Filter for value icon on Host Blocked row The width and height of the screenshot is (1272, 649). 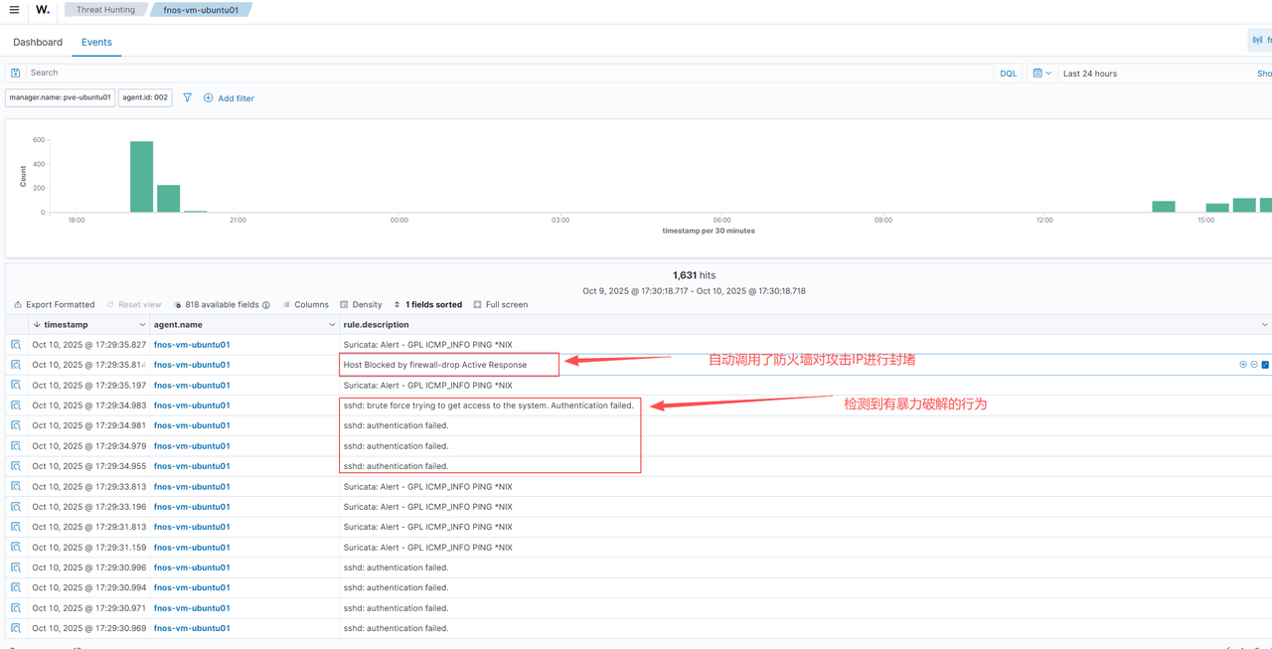pyautogui.click(x=1243, y=365)
